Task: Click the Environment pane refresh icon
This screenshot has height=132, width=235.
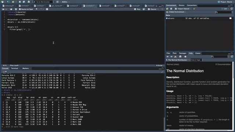Action: tap(232, 9)
